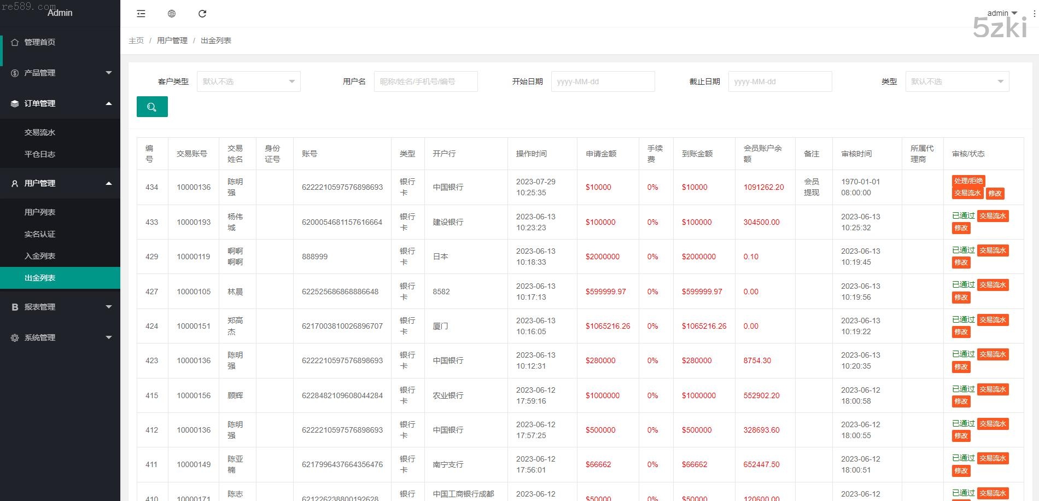Go to 交易流水 in sidebar
The image size is (1039, 501).
(40, 132)
